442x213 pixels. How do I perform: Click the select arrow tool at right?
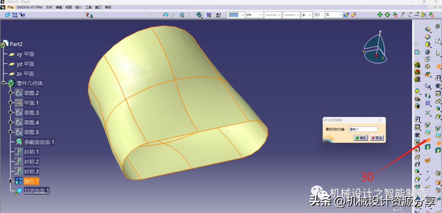click(438, 53)
